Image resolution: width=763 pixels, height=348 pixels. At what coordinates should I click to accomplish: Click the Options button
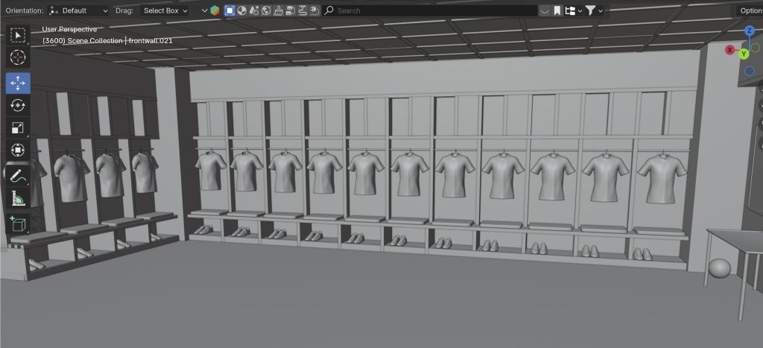tap(750, 10)
